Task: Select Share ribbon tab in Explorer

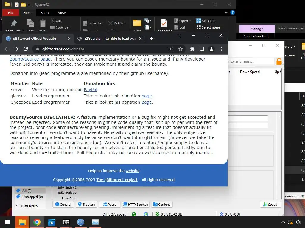Action: click(45, 13)
